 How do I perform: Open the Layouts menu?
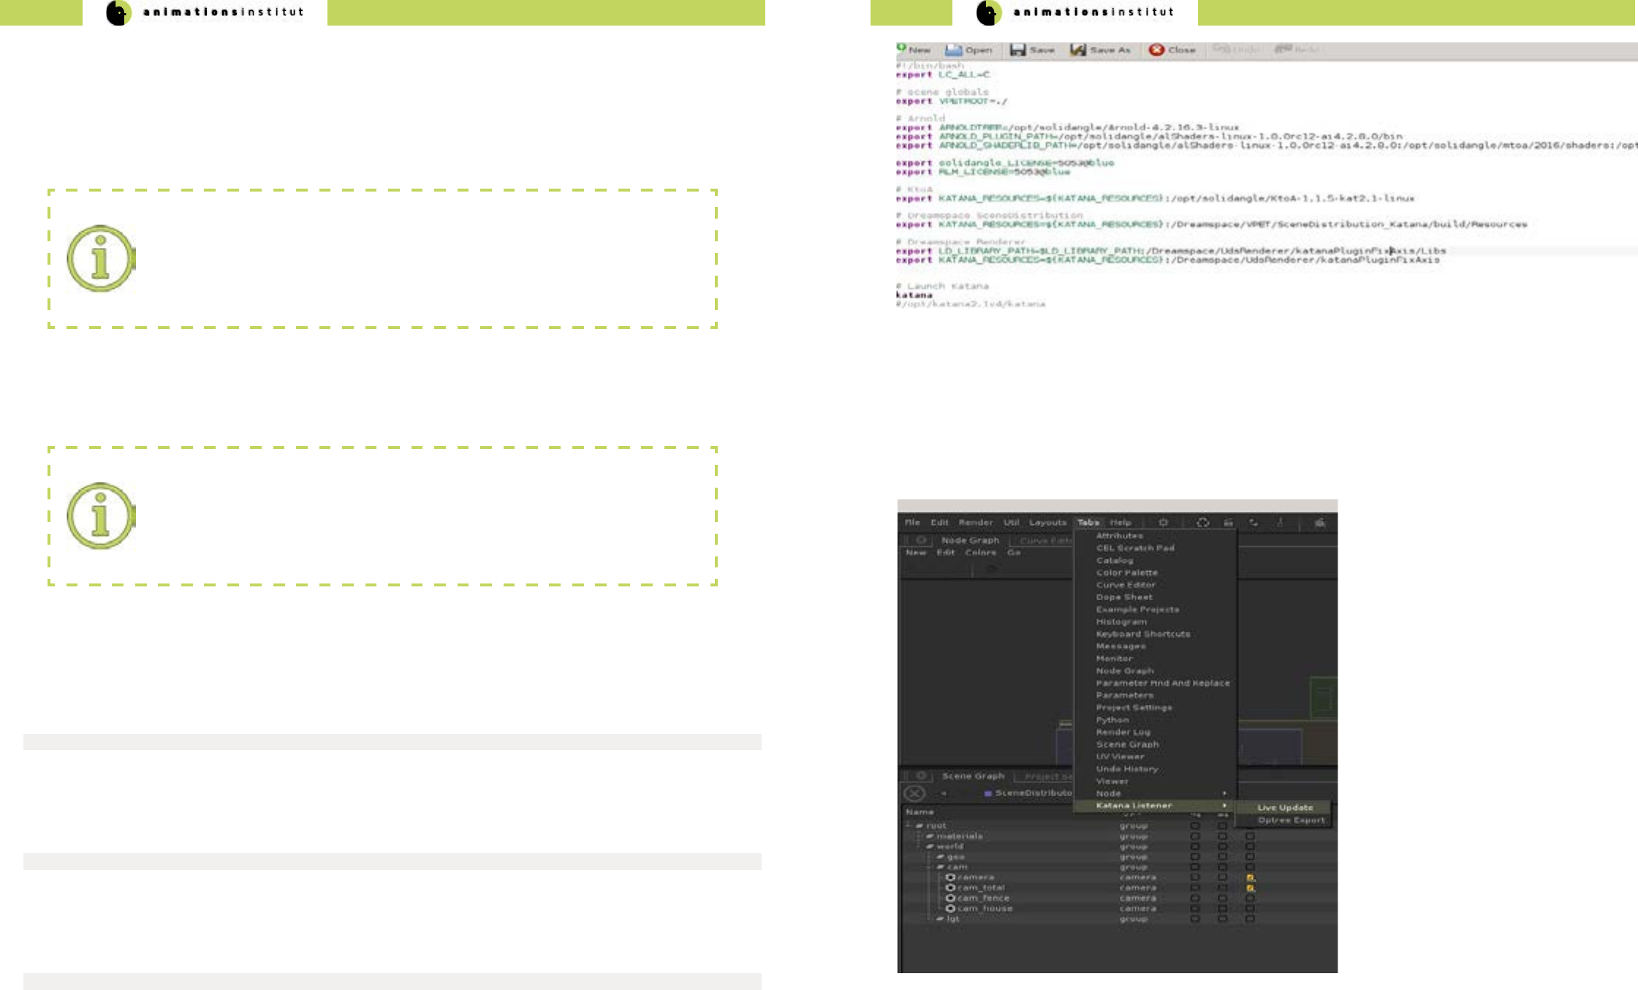pyautogui.click(x=1047, y=523)
